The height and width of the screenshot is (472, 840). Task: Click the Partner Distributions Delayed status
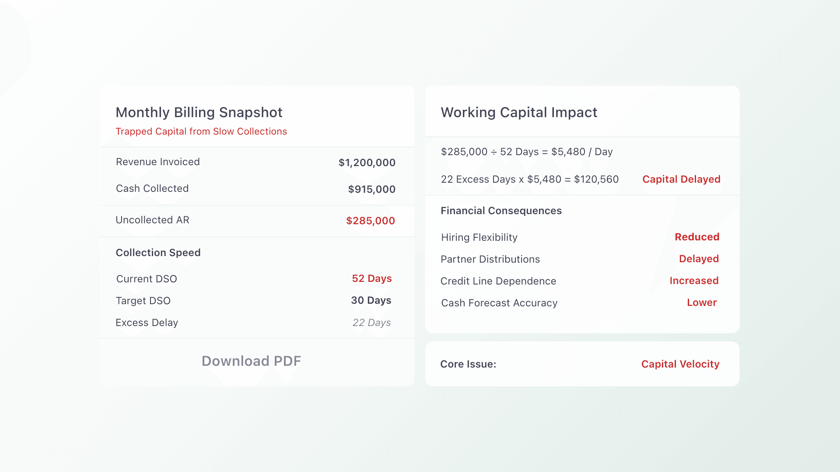[x=699, y=259]
